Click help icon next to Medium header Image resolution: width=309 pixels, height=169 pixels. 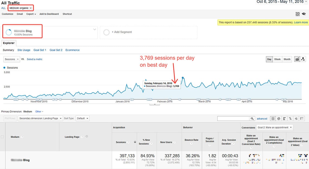pyautogui.click(x=22, y=137)
